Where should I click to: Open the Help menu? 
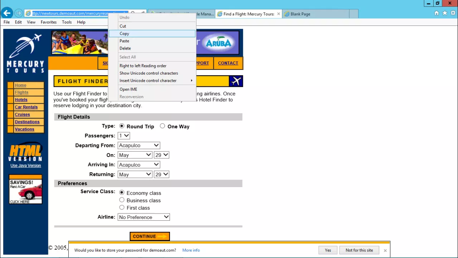point(81,22)
